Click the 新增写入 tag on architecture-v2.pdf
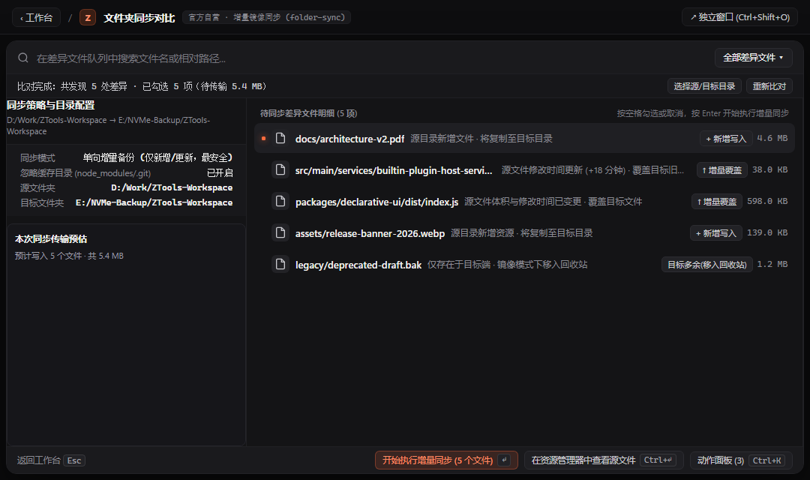The height and width of the screenshot is (480, 810). click(726, 139)
